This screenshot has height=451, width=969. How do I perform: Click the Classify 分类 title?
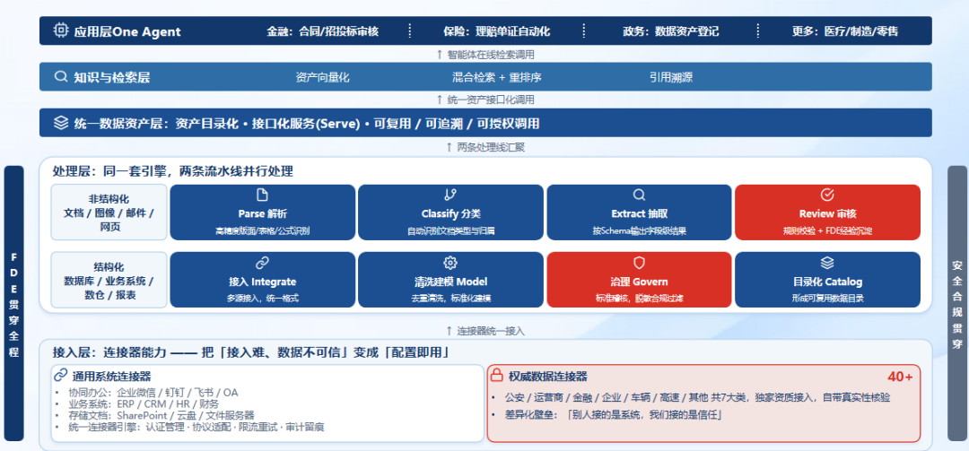(450, 213)
